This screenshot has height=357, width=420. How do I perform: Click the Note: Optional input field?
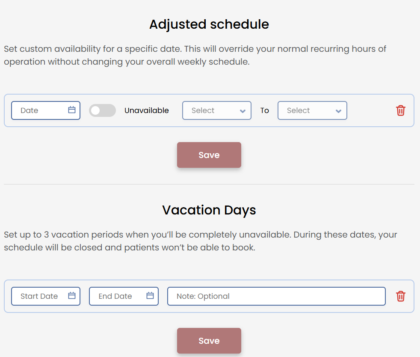276,296
